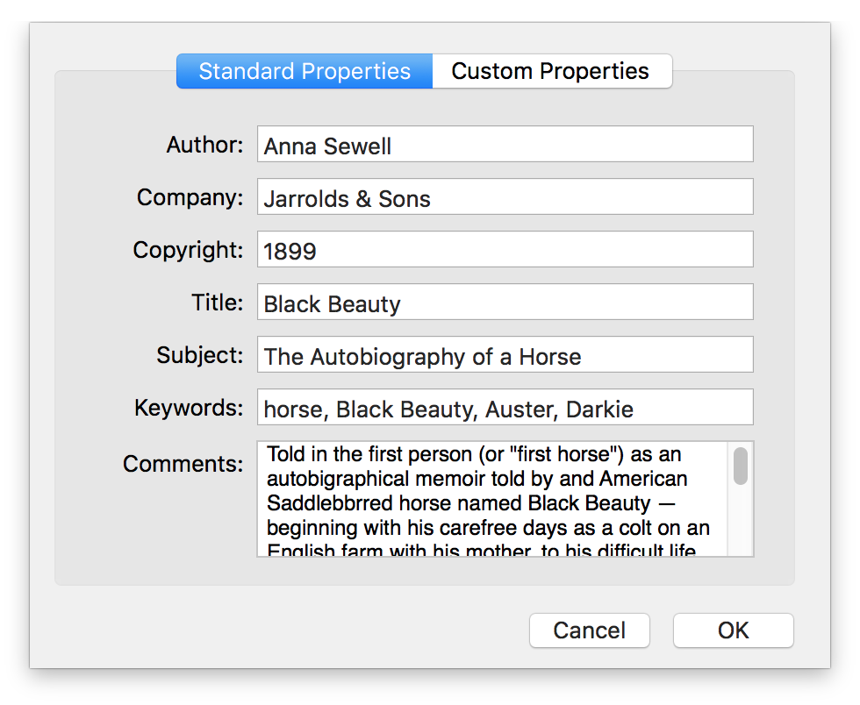Place cursor in the Copyright field showing 1899
The width and height of the screenshot is (860, 705).
point(505,249)
